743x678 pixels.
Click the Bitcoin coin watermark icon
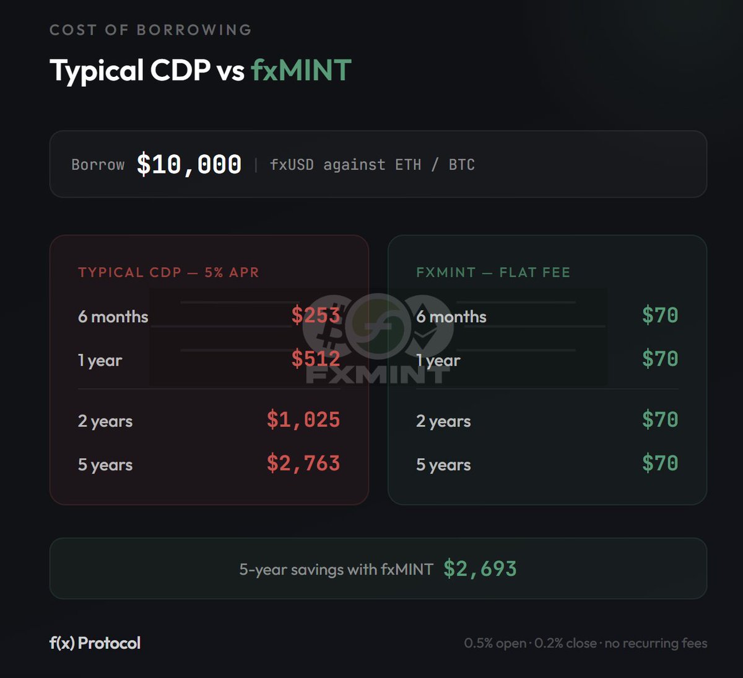pos(326,325)
